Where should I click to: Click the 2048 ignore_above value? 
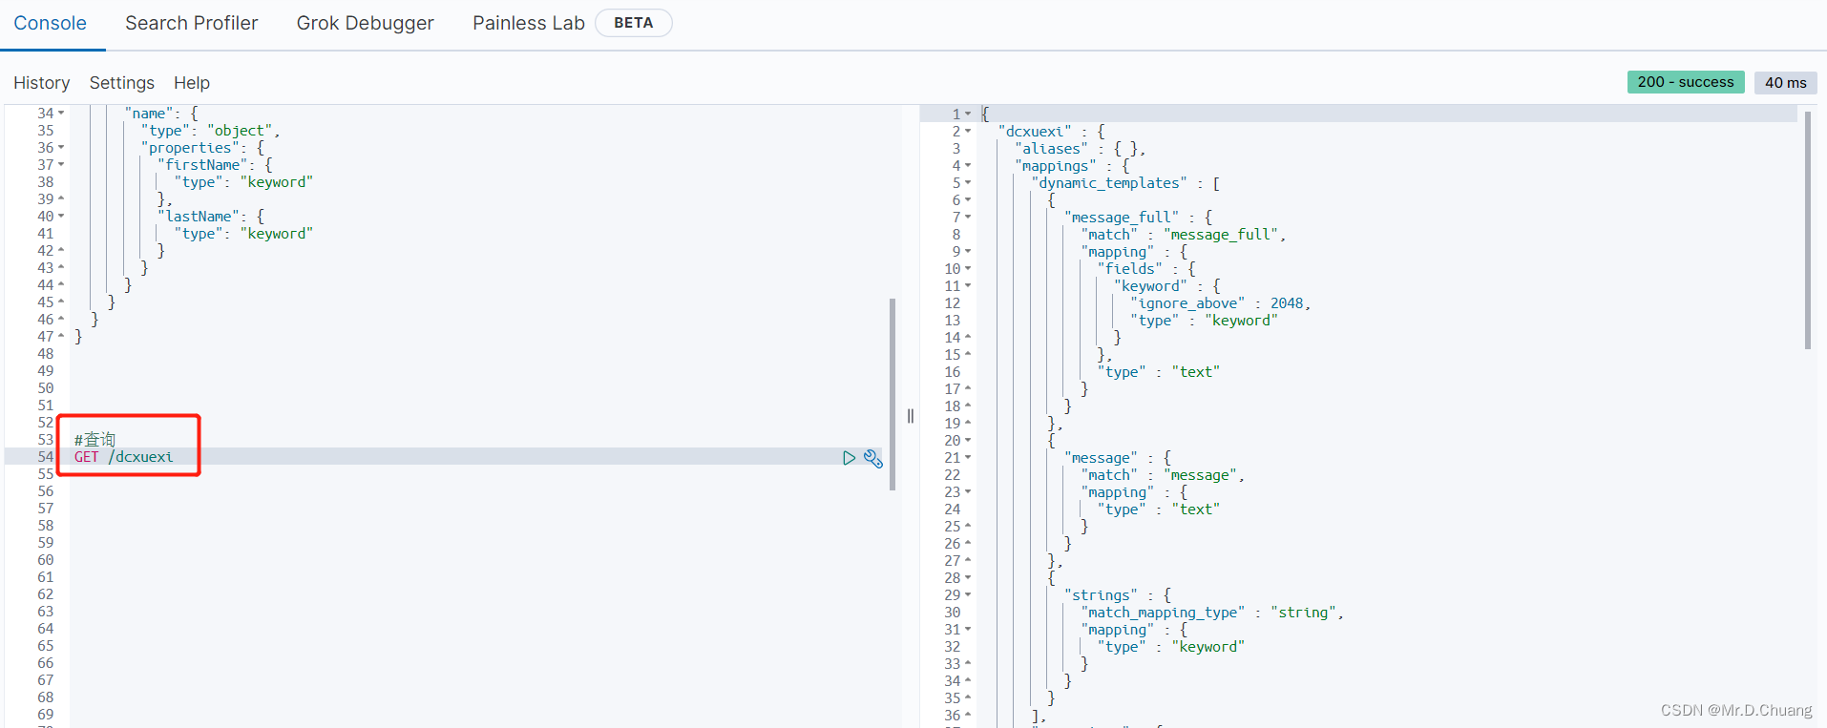point(1286,302)
